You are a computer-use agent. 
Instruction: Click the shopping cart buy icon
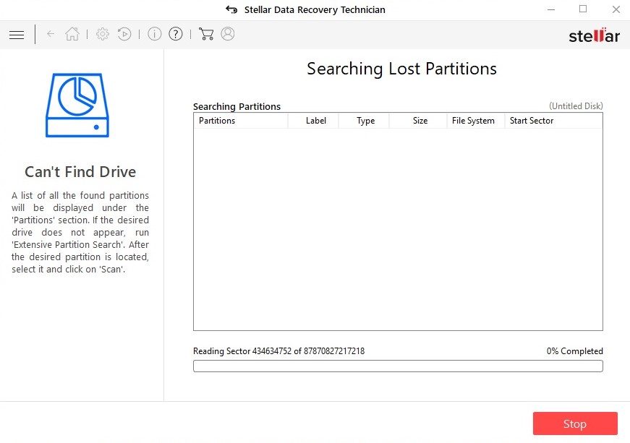point(206,34)
